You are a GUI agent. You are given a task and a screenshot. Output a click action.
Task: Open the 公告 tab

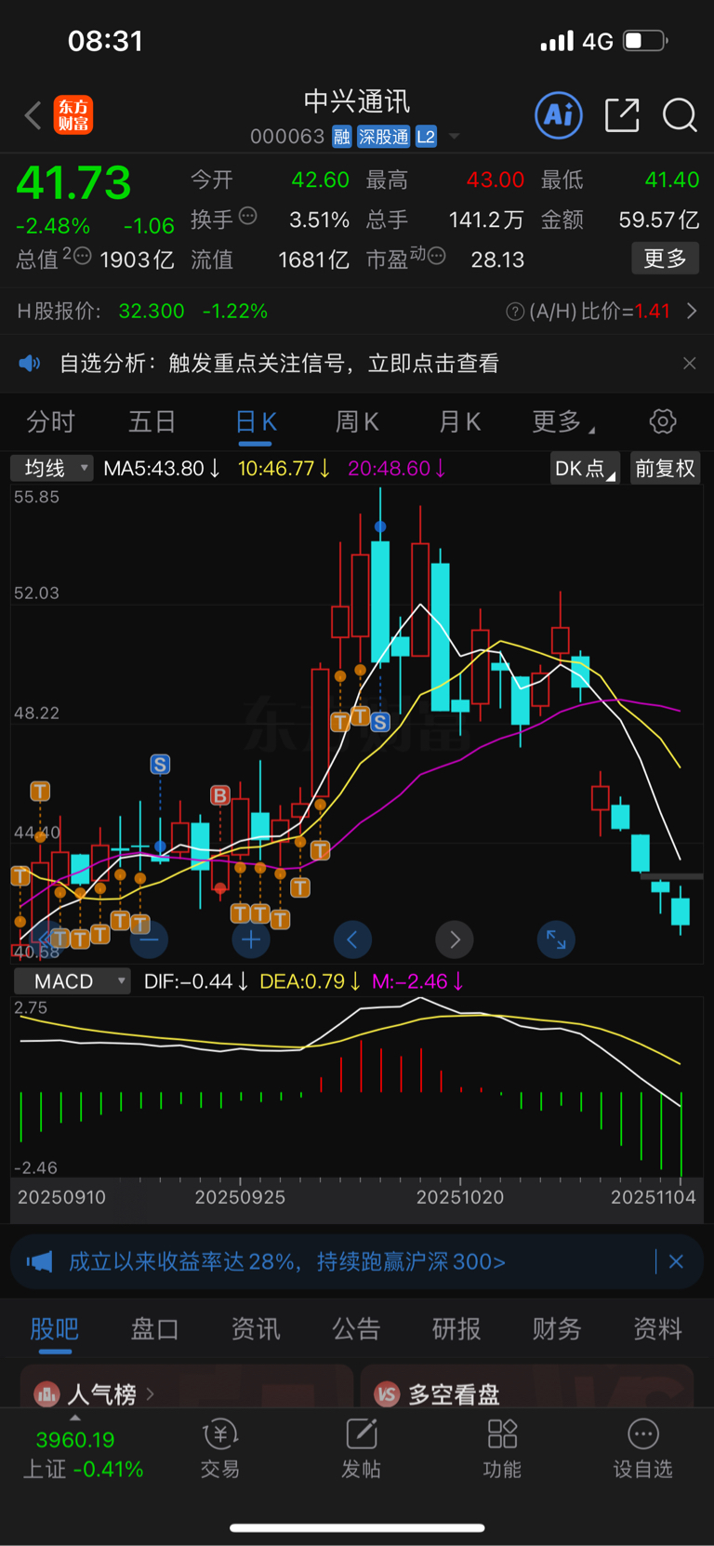[x=356, y=1329]
